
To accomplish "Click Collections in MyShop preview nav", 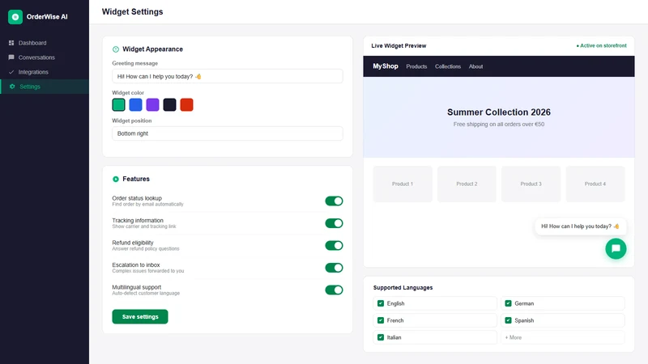I will 448,66.
